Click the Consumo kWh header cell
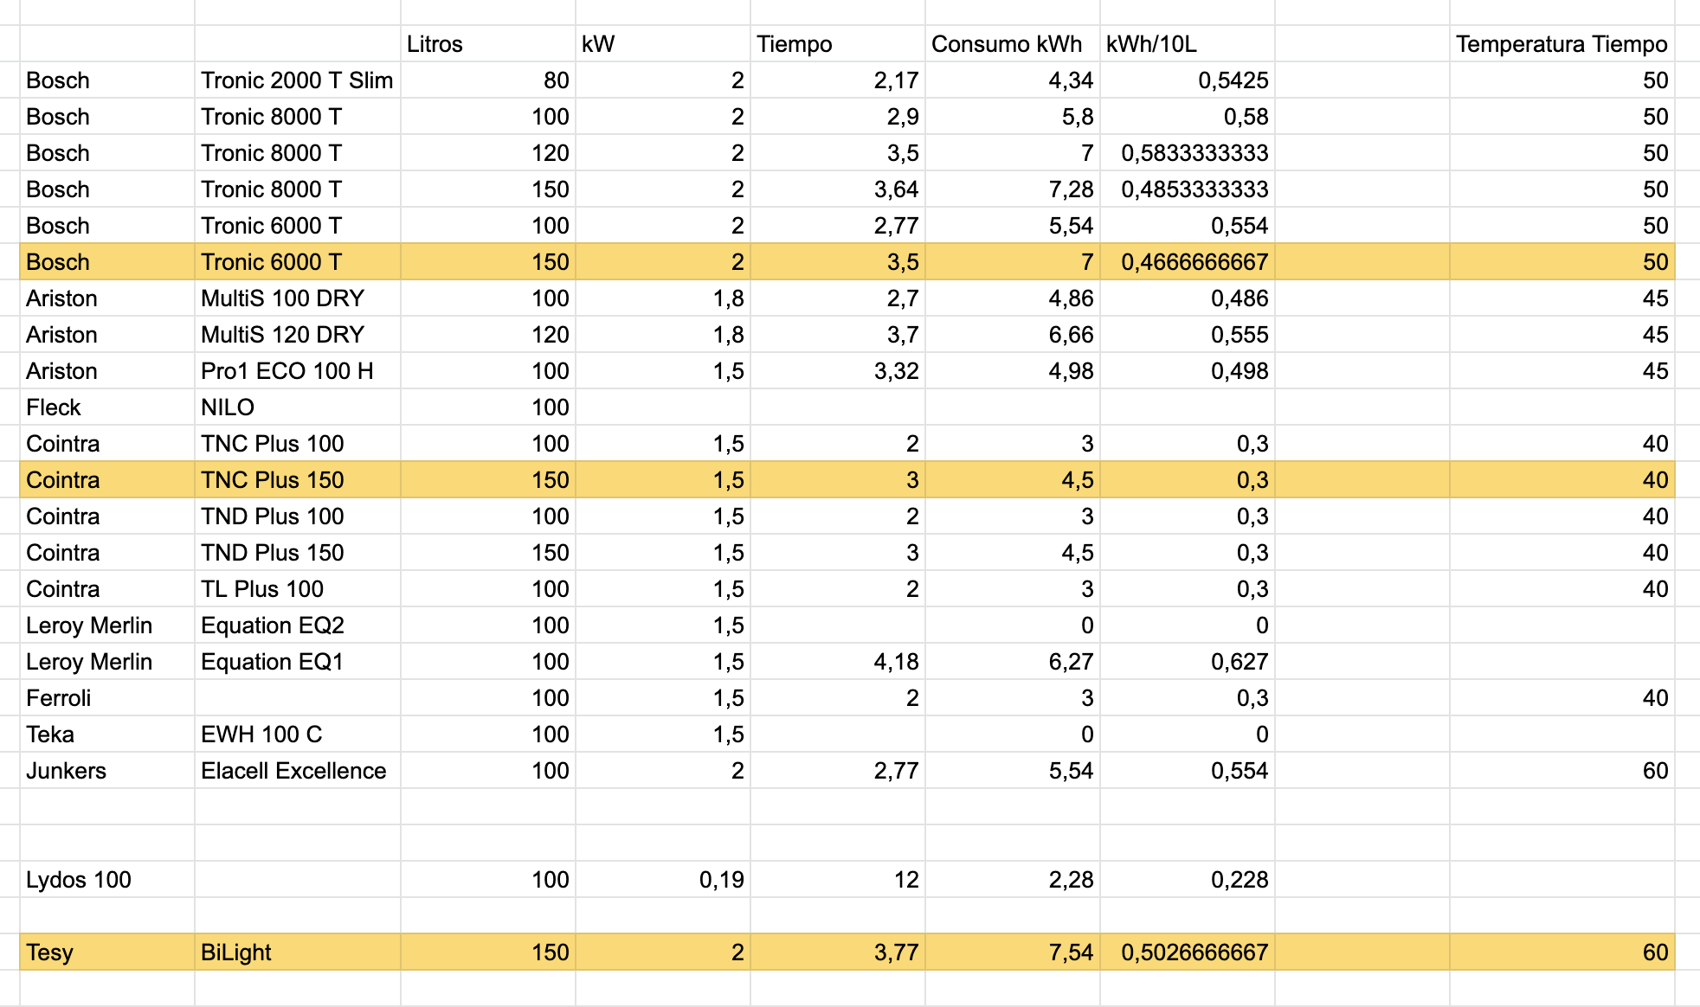 [x=1013, y=44]
